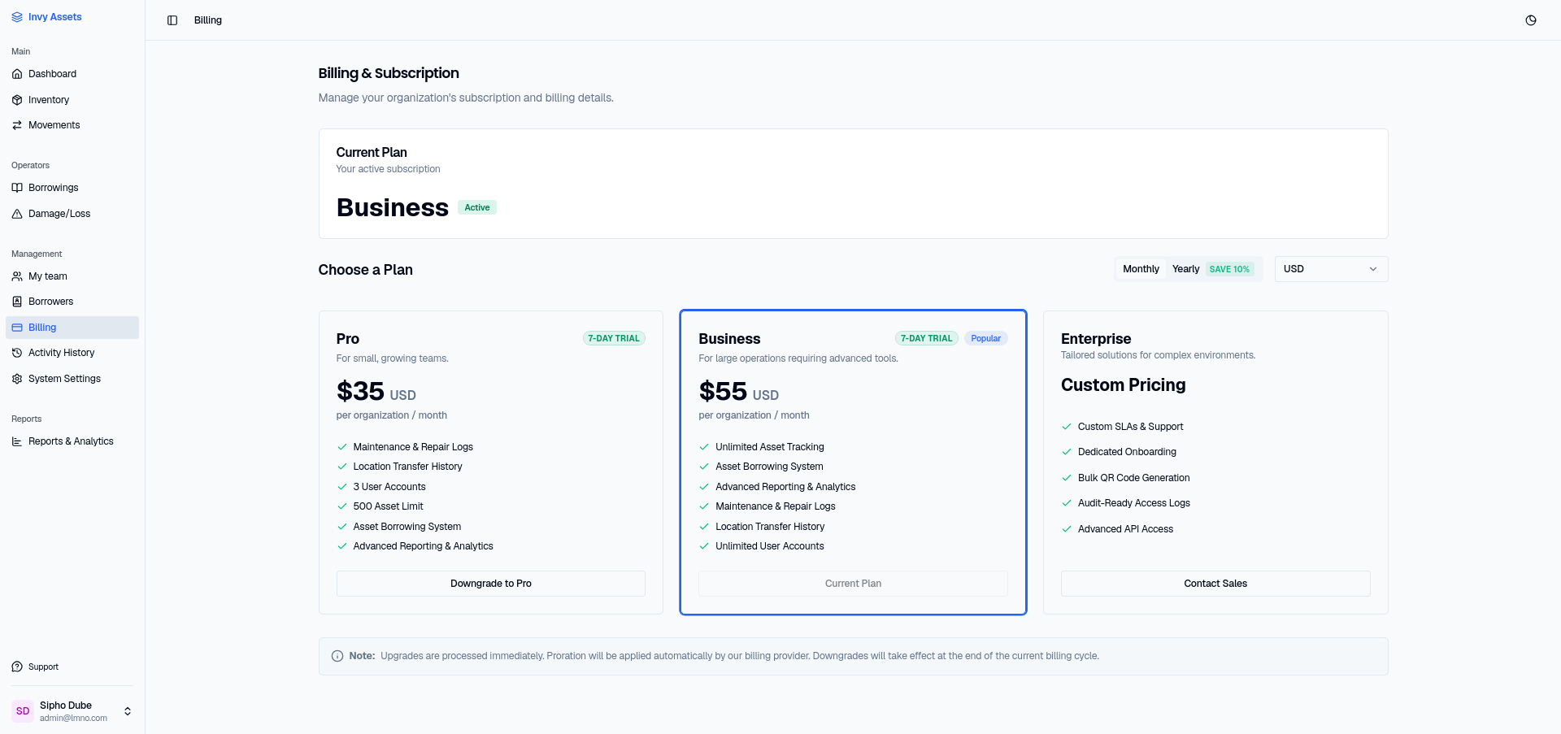Go to Dashboard in sidebar
Screen dimensions: 1561x734
72,74
